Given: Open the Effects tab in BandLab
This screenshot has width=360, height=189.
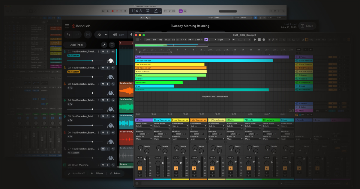Looking at the screenshot, I should (x=97, y=173).
